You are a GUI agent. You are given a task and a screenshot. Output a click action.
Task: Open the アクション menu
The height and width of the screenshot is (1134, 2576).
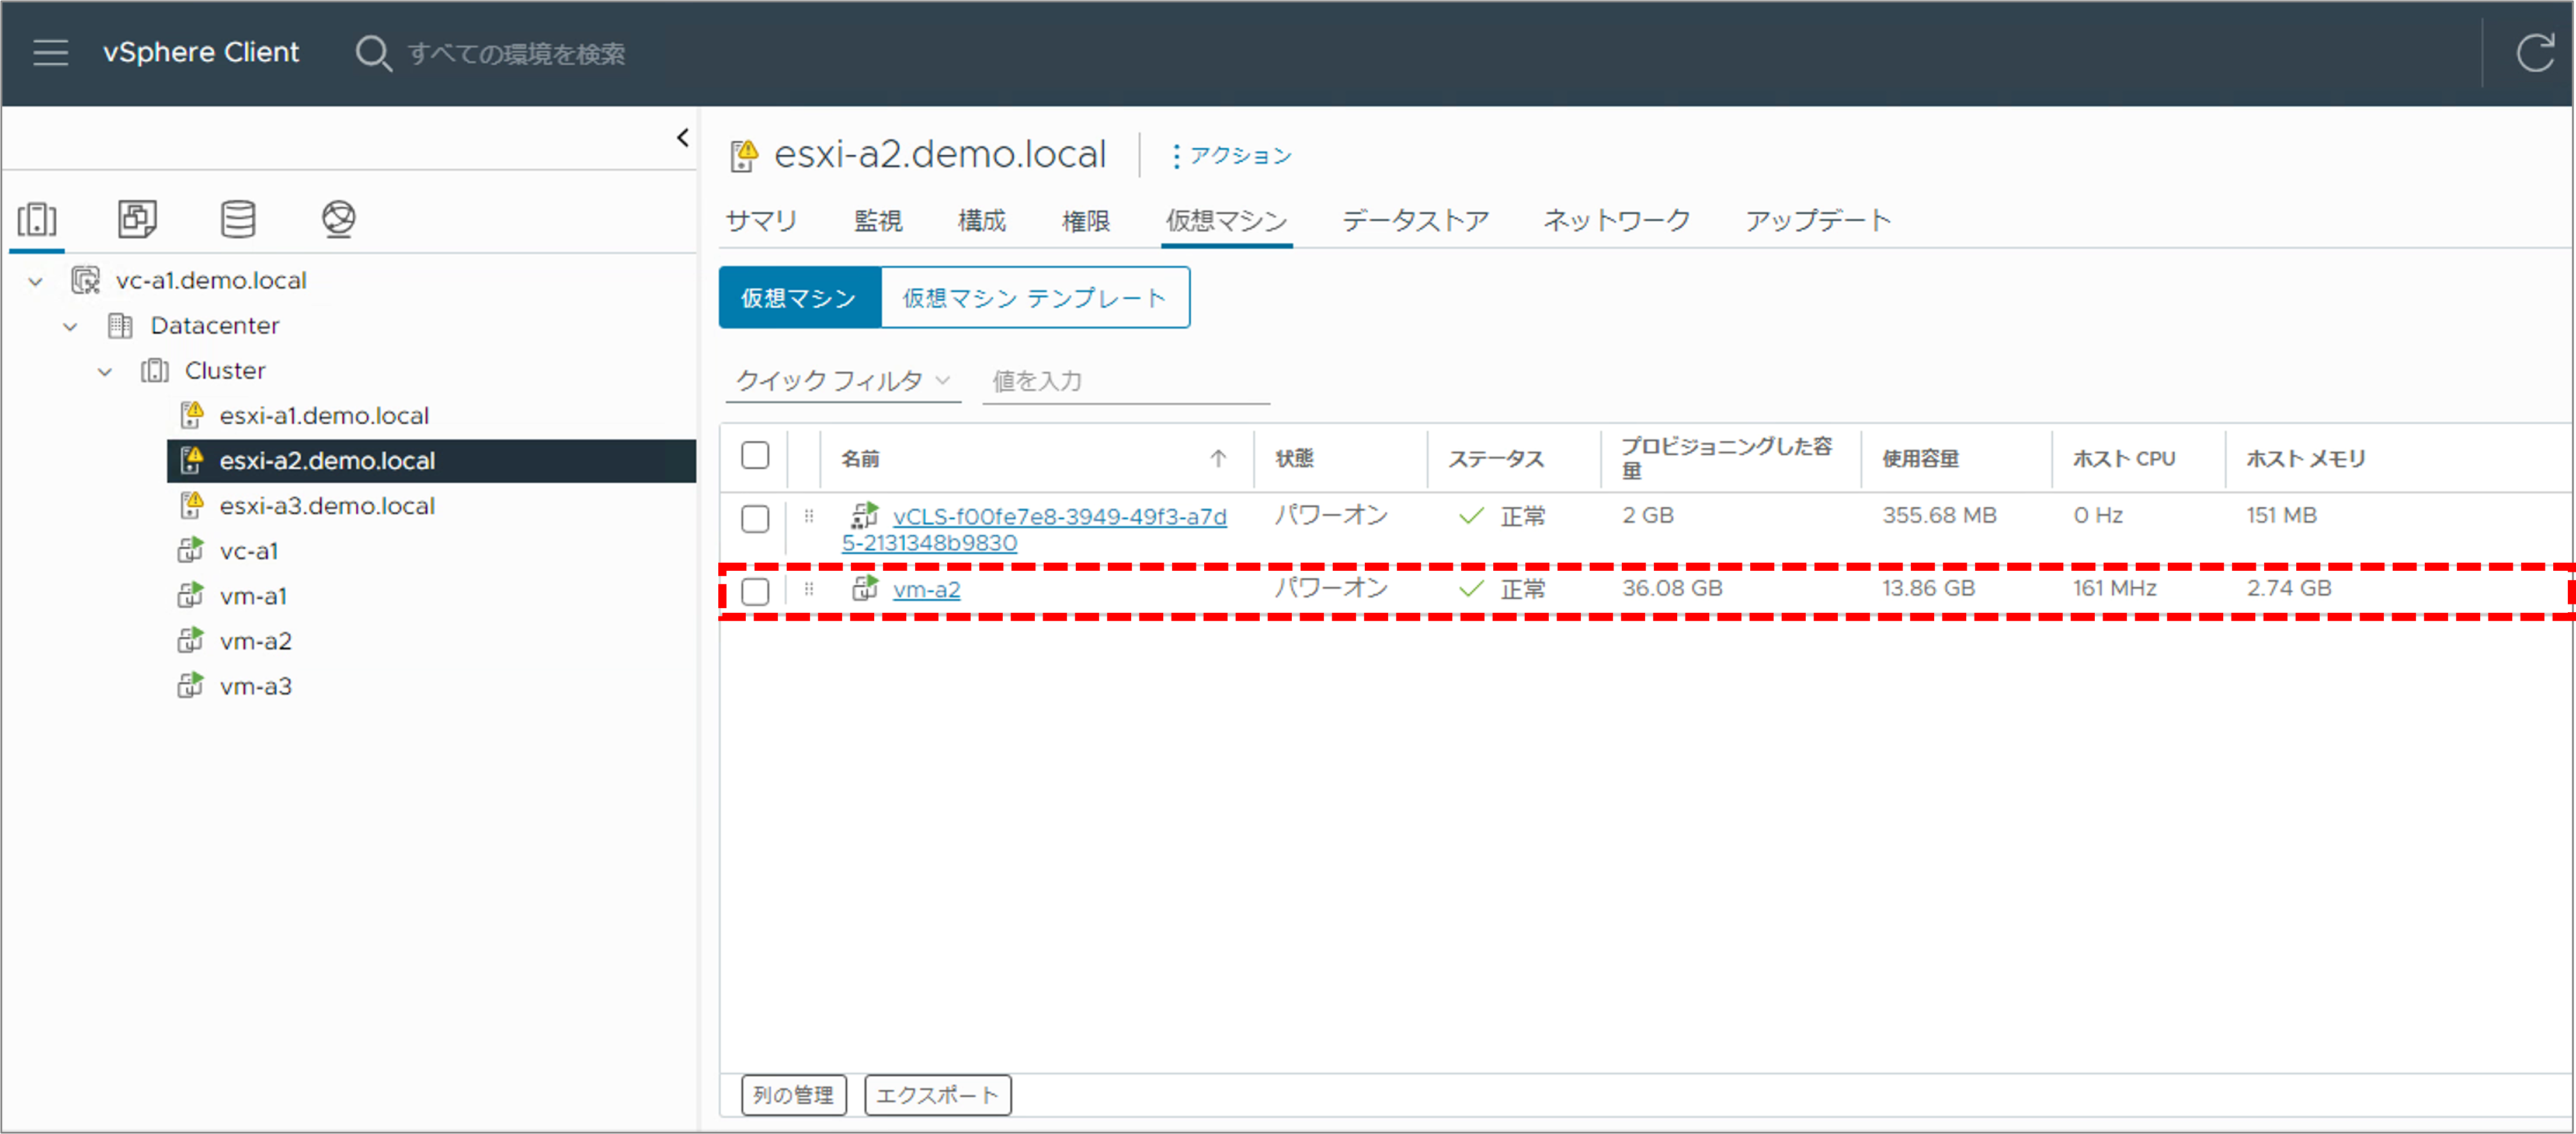tap(1231, 156)
